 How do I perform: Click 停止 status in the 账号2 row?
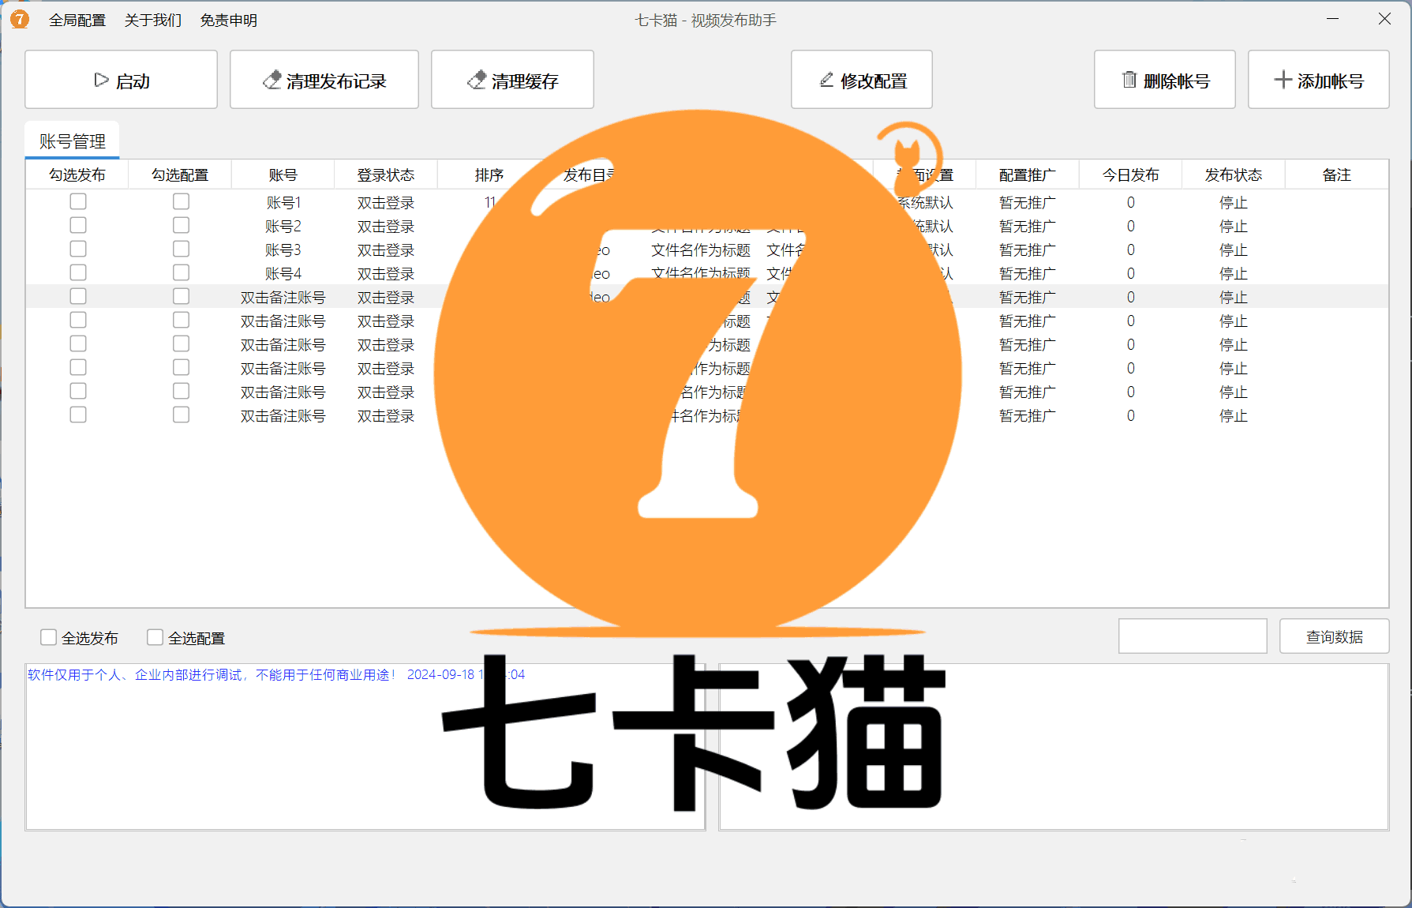click(x=1234, y=227)
